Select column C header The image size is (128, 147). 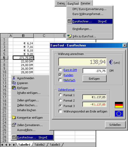[44, 36]
